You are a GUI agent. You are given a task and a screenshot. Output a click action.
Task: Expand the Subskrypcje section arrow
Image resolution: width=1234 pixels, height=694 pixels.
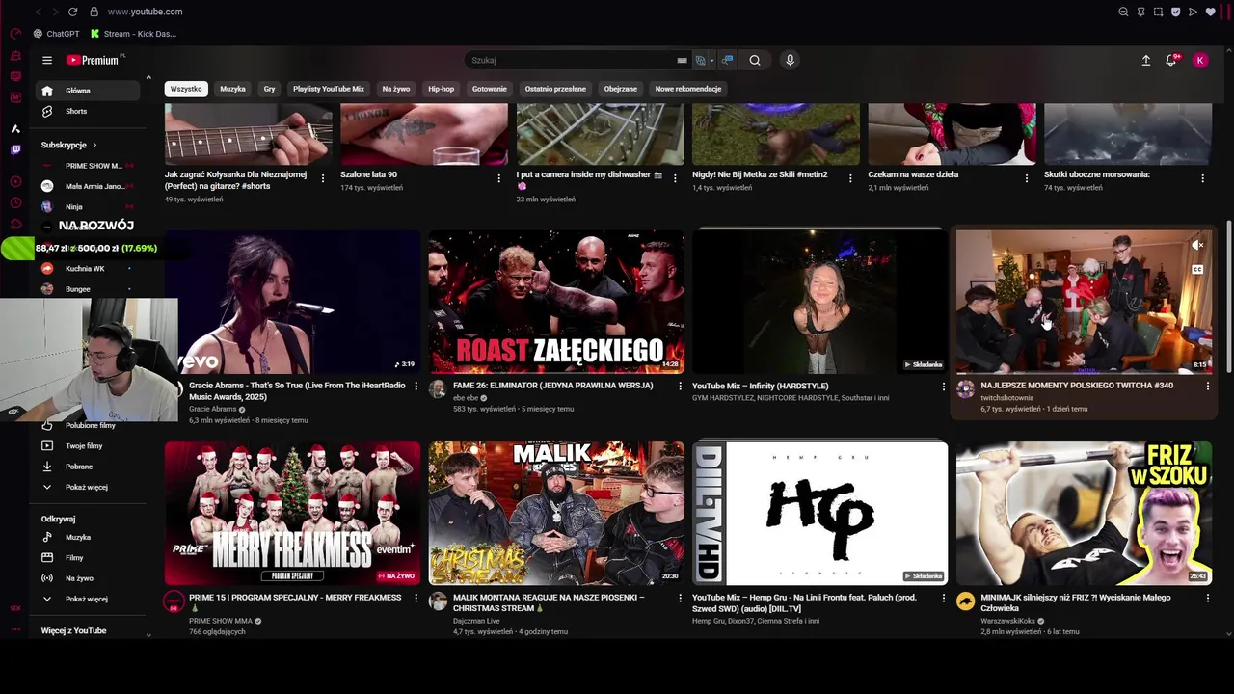click(x=94, y=145)
